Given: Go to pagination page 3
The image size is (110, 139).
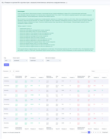Looking at the screenshot, I should click(x=93, y=132).
